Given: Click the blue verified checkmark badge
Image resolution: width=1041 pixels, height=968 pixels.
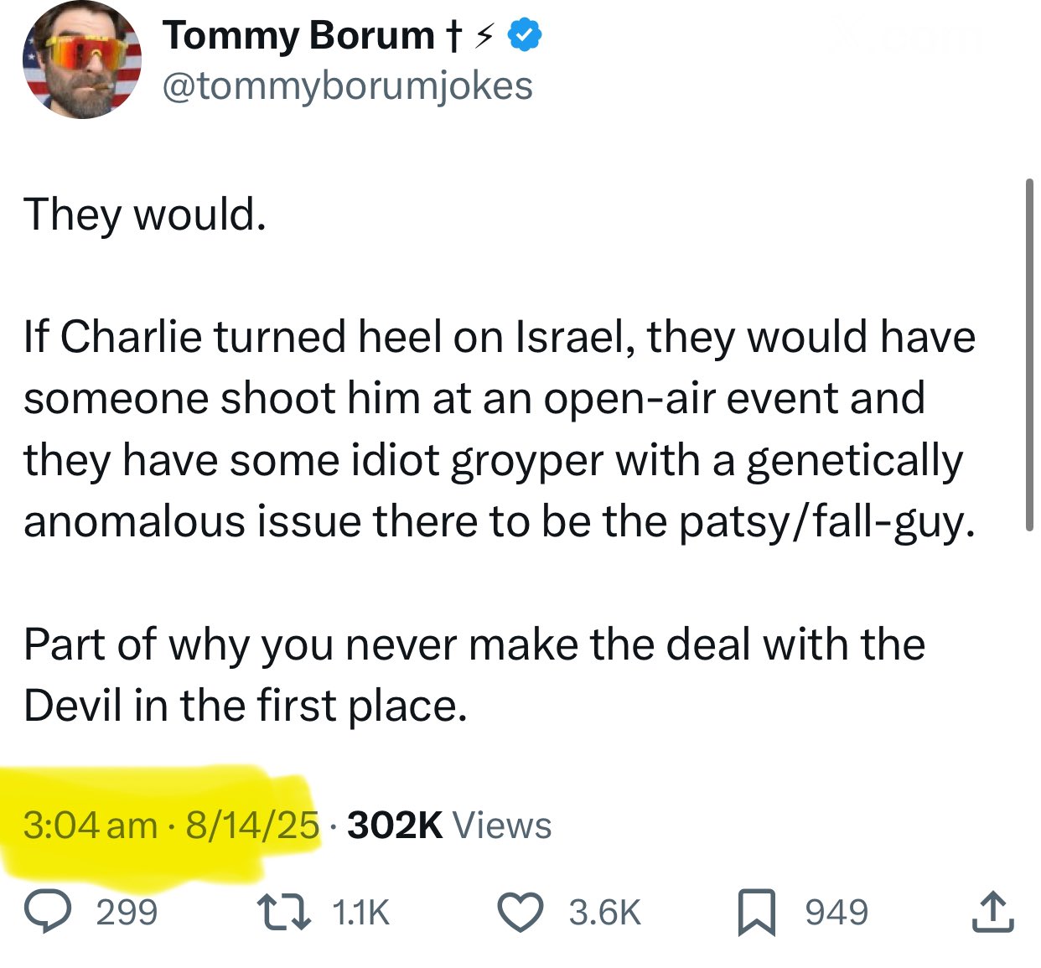Looking at the screenshot, I should pyautogui.click(x=526, y=36).
